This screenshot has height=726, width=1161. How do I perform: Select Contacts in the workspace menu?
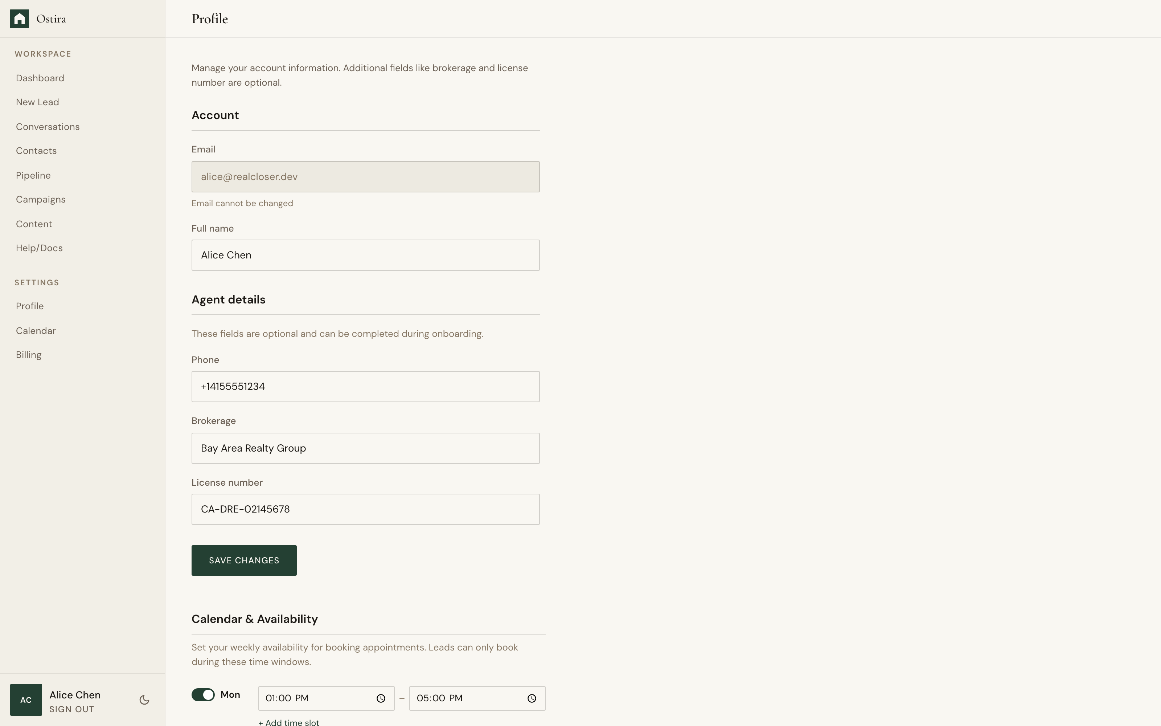[x=36, y=150]
